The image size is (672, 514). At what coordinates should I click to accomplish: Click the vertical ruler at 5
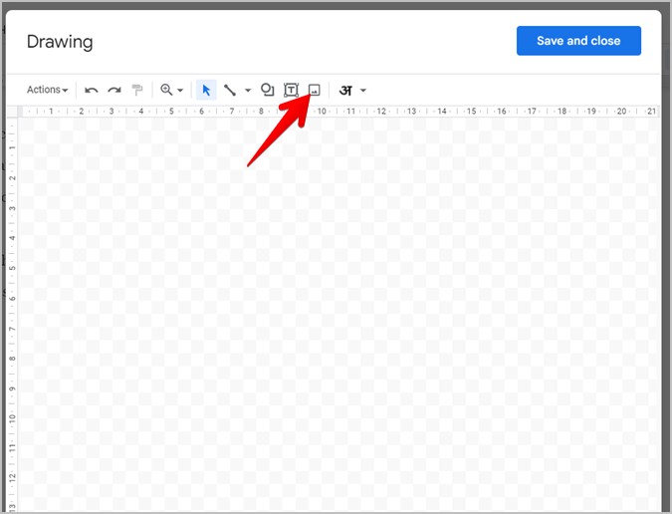[x=12, y=268]
